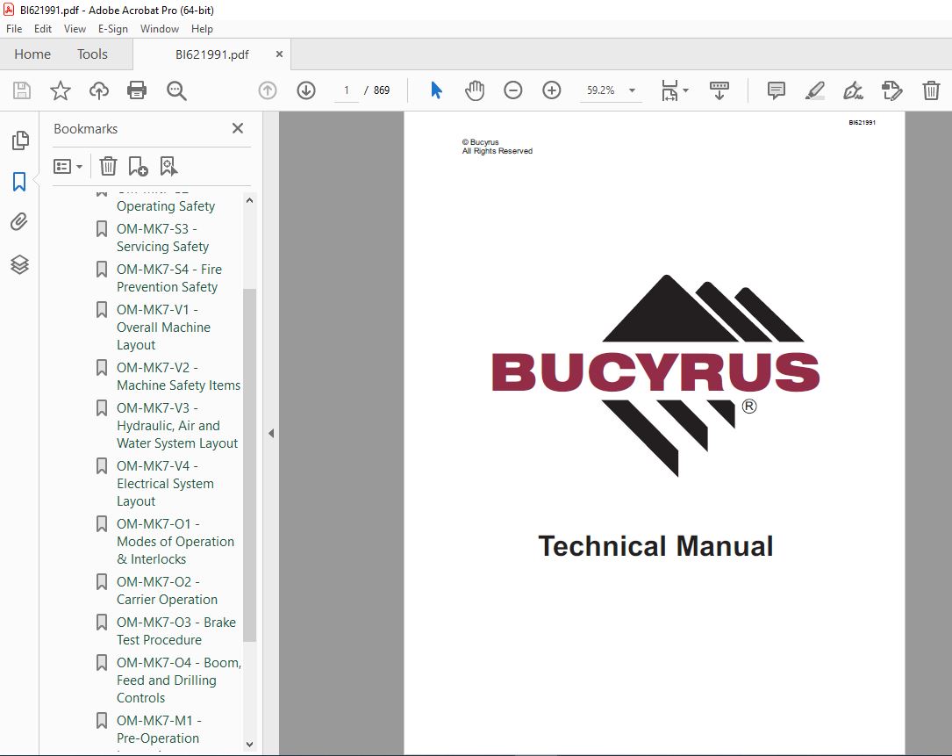Add file to starred favorites
The image size is (952, 756).
[x=61, y=90]
